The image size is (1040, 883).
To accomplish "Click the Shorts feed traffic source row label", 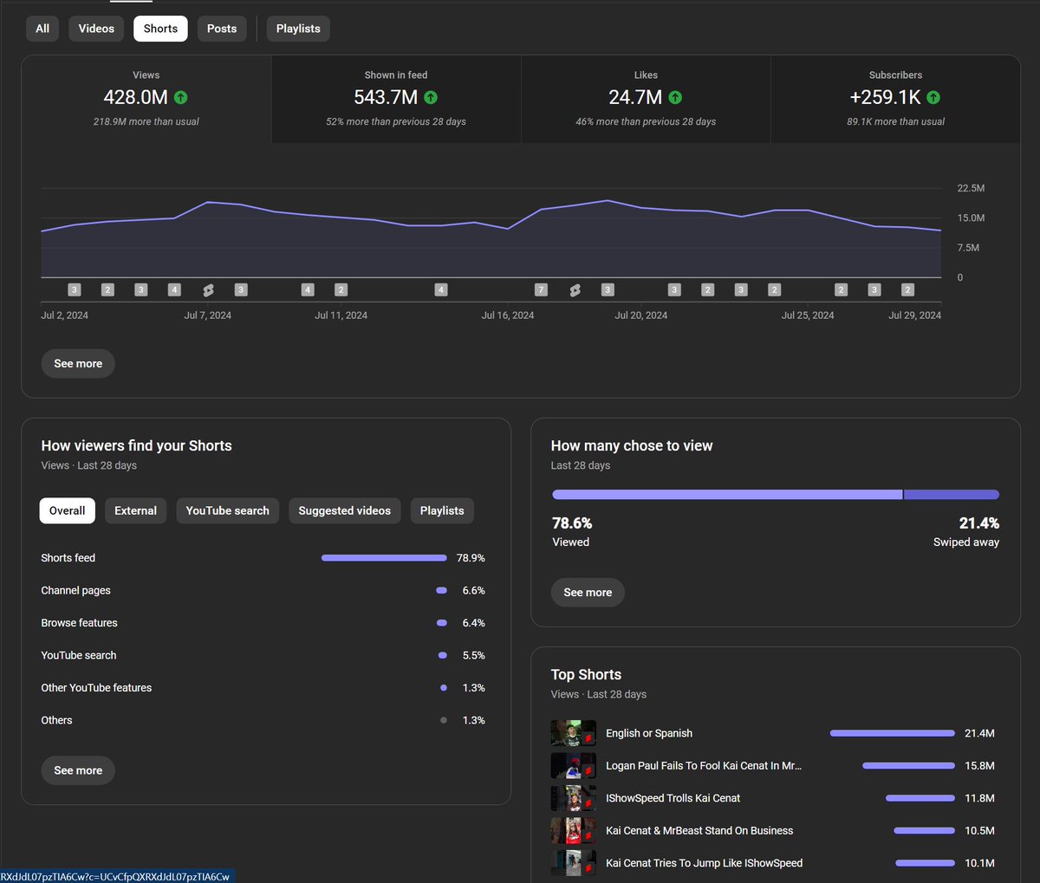I will pyautogui.click(x=68, y=558).
